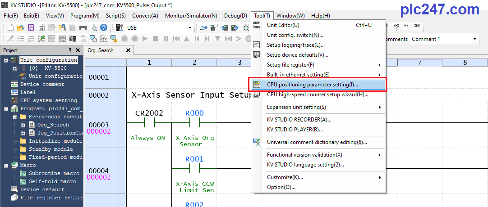The height and width of the screenshot is (207, 488).
Task: Click the F9 function key button
Action: point(406,27)
